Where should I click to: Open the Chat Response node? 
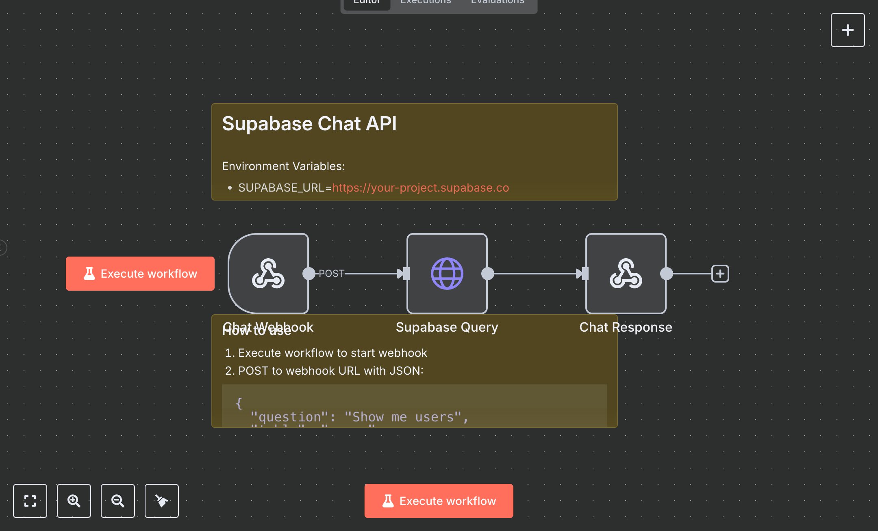tap(625, 274)
